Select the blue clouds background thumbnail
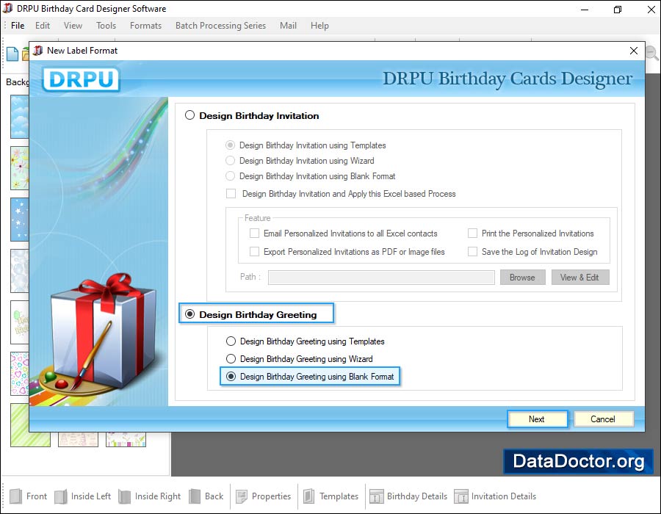 click(x=19, y=117)
